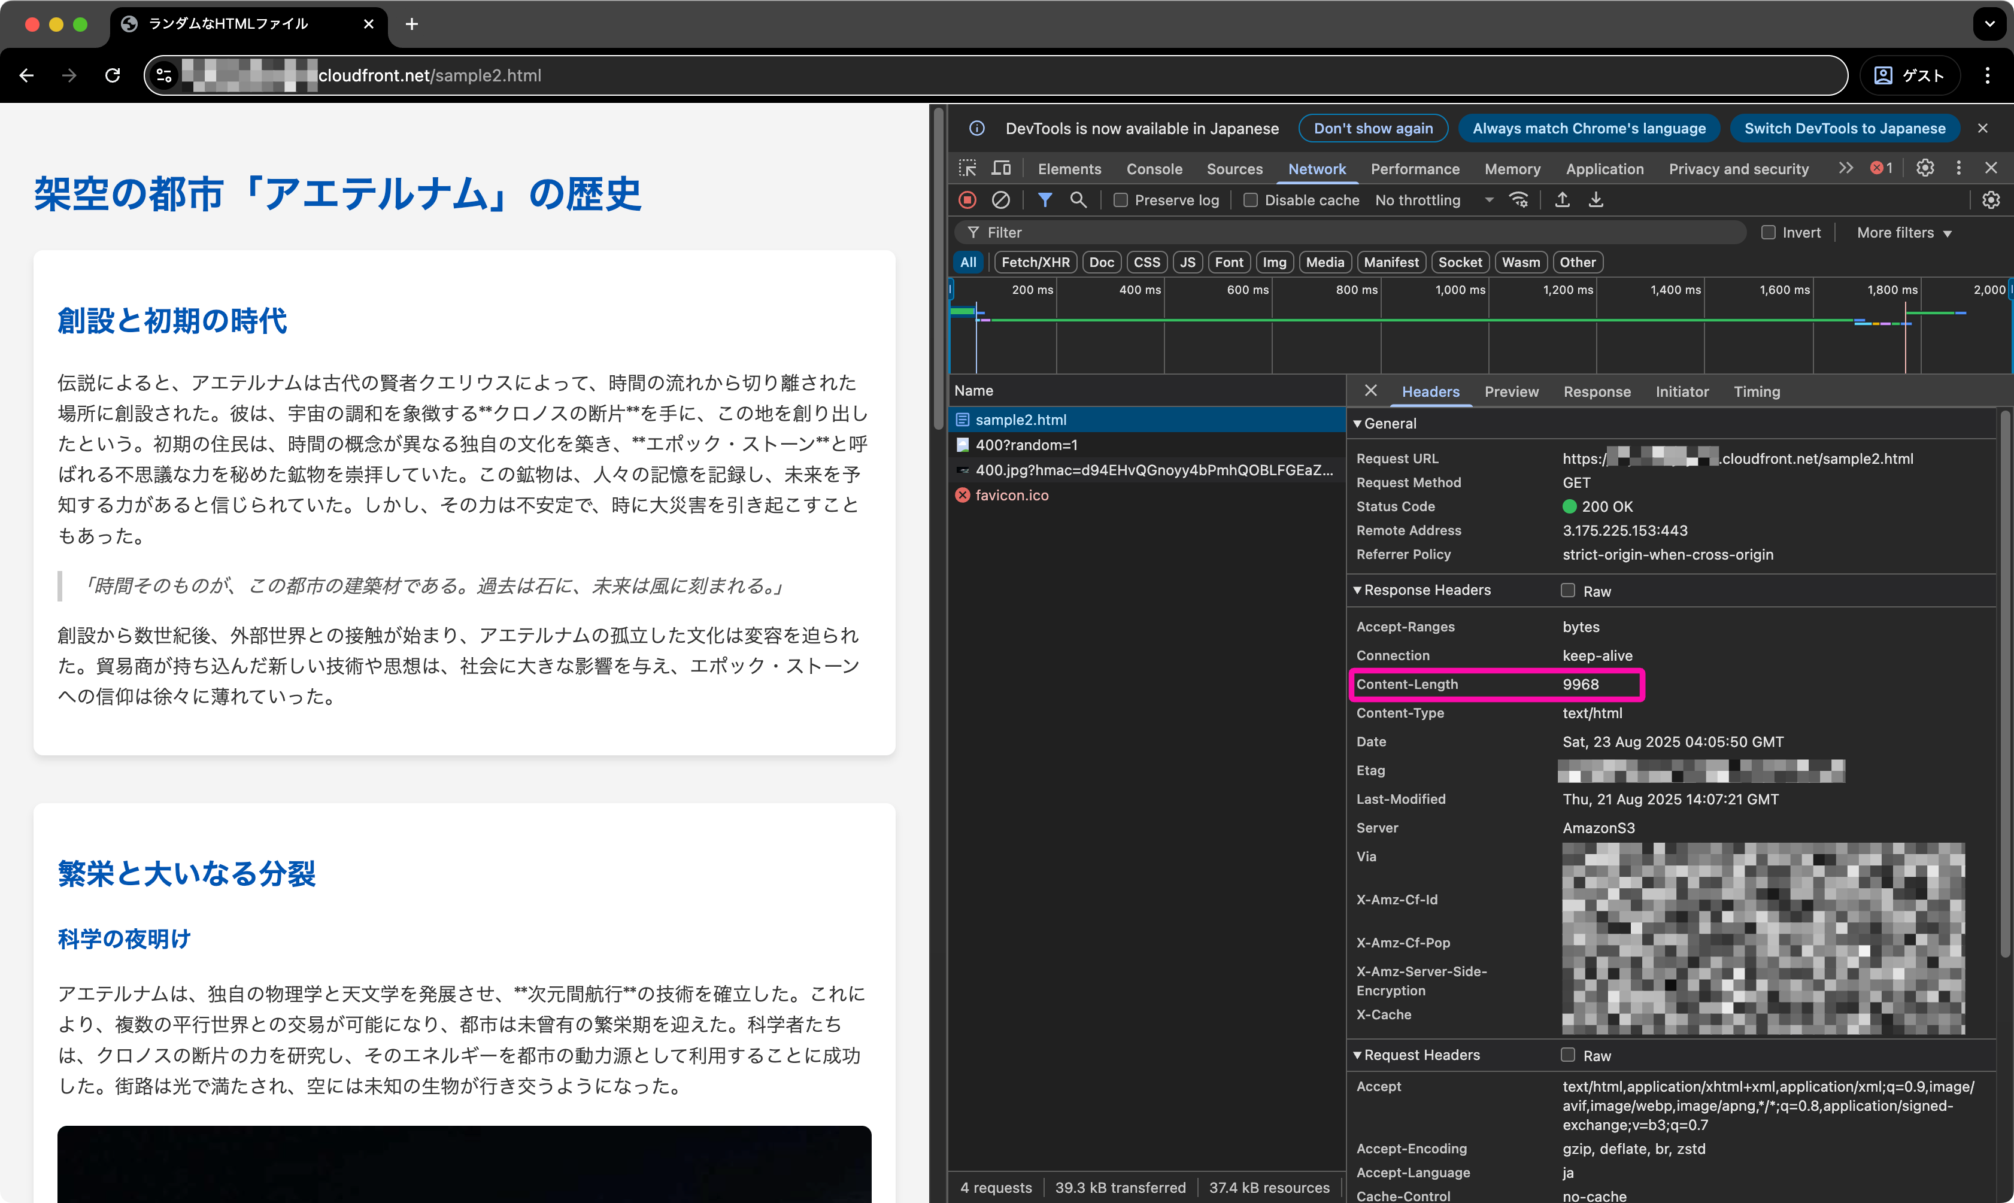Click Always match Chrome's language
The width and height of the screenshot is (2014, 1203).
(x=1588, y=128)
